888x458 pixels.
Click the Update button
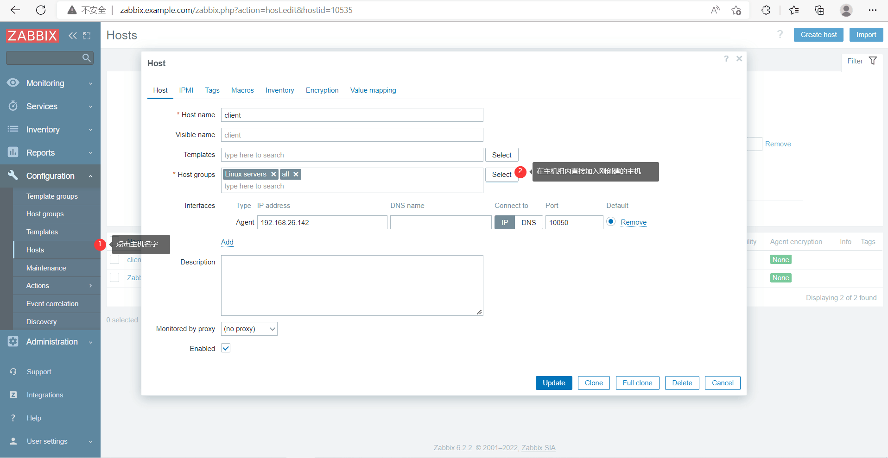[554, 383]
